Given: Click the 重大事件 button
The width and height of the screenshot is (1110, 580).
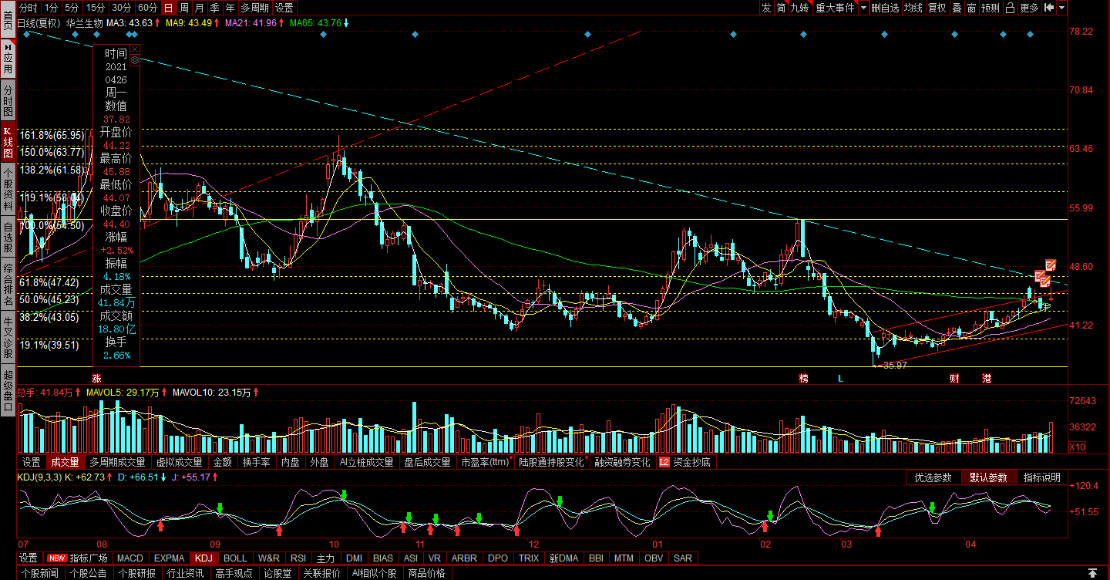Looking at the screenshot, I should pos(836,8).
